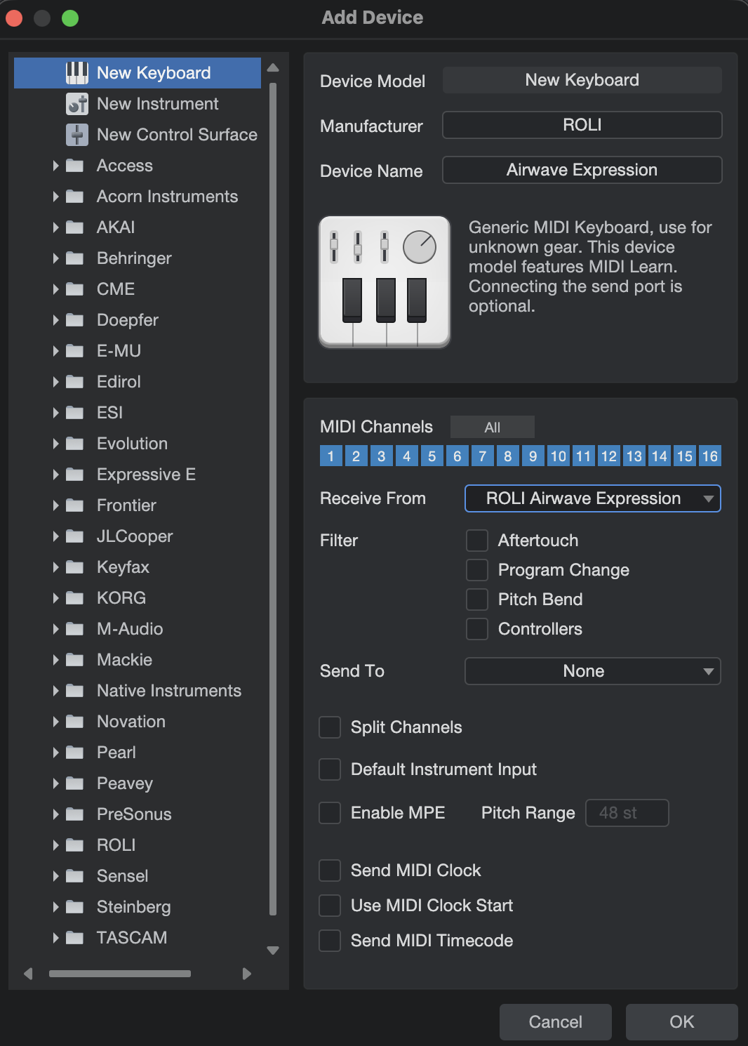Click the Pitch Range 48 st field

click(627, 813)
